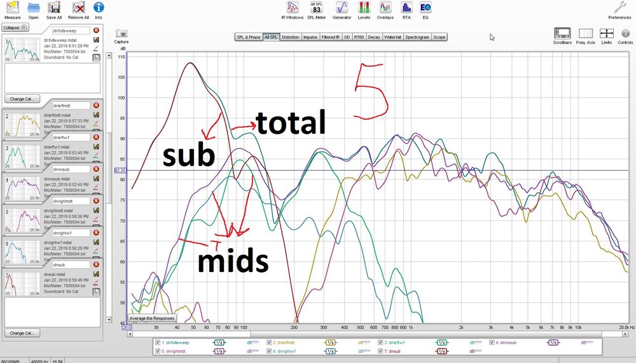
Task: Uncheck the 2: dnleftmdt trace checkbox
Action: pyautogui.click(x=269, y=343)
